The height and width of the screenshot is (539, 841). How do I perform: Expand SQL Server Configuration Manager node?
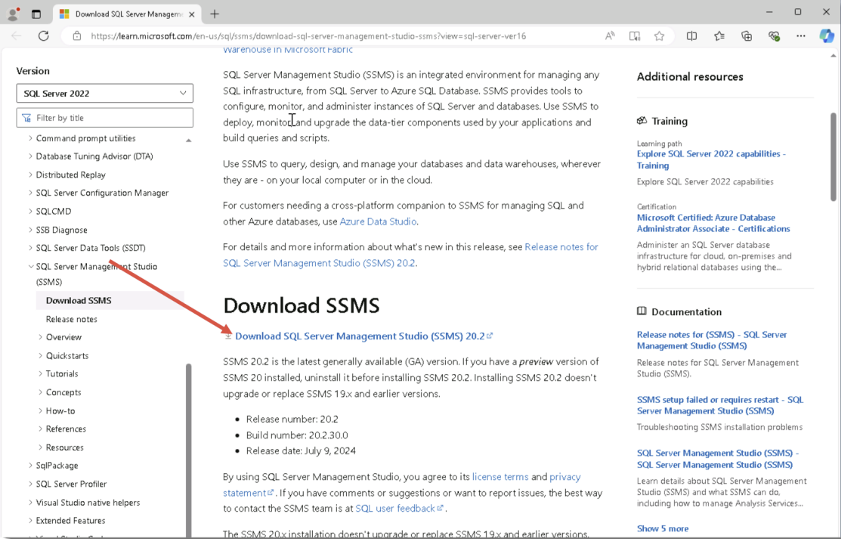30,193
